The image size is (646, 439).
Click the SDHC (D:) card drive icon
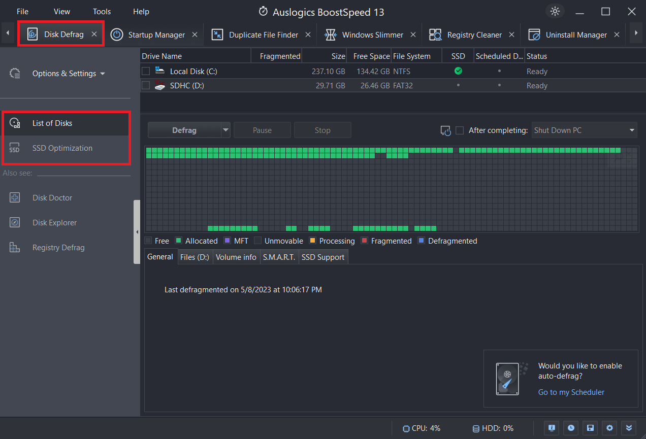pos(160,85)
